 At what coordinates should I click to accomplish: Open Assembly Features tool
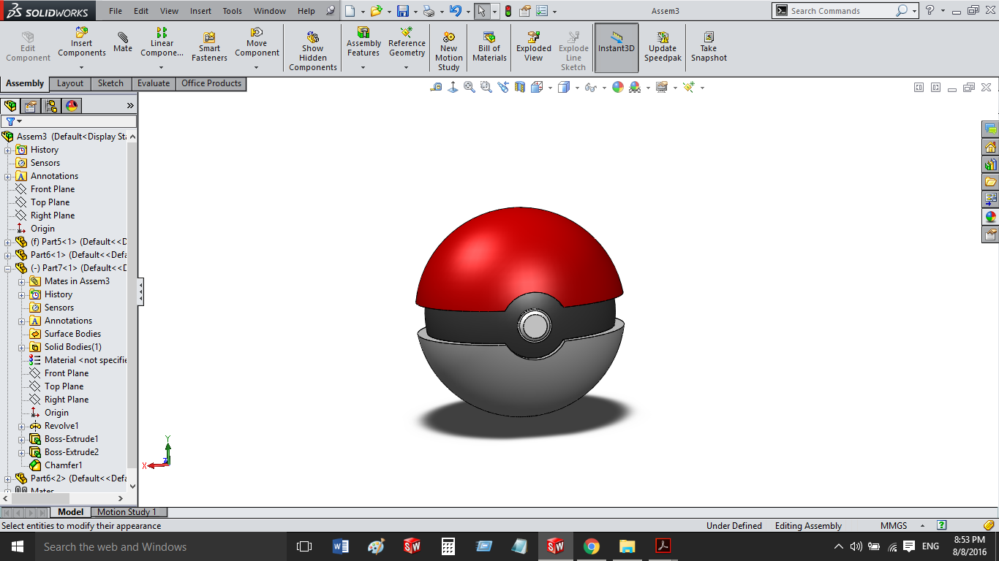pos(363,42)
